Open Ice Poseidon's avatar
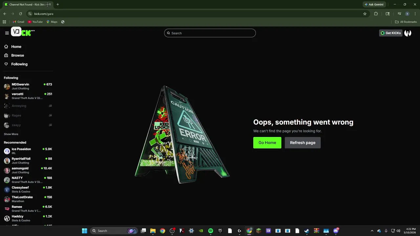This screenshot has height=236, width=420. tap(7, 151)
